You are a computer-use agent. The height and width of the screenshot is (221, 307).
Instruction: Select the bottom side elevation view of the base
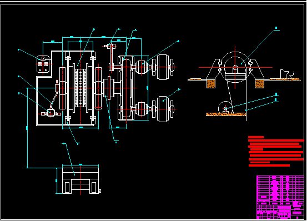(80, 179)
